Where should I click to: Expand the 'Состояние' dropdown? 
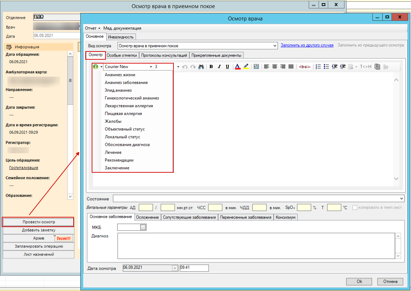click(401, 199)
